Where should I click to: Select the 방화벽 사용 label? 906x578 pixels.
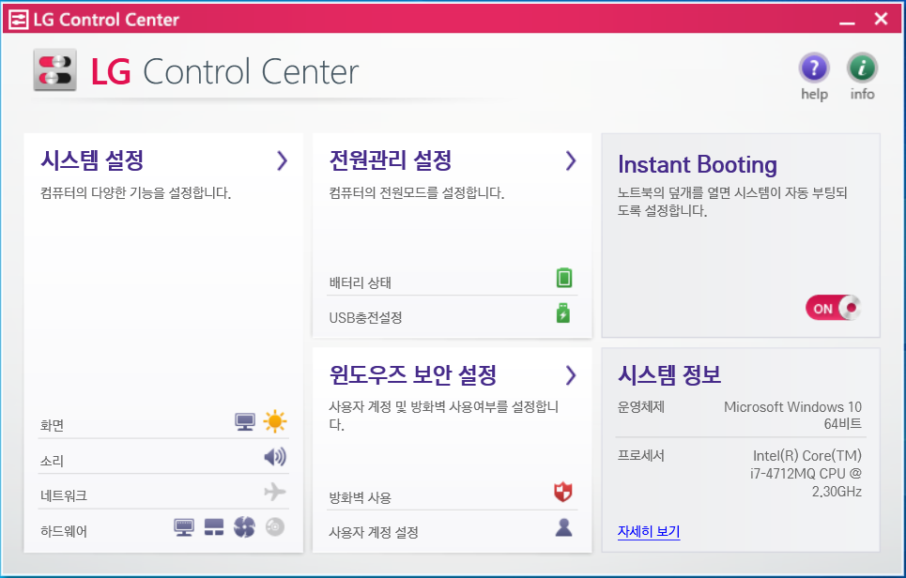(x=360, y=497)
